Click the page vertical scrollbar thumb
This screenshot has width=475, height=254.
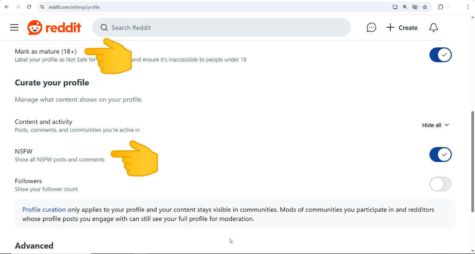(472, 162)
